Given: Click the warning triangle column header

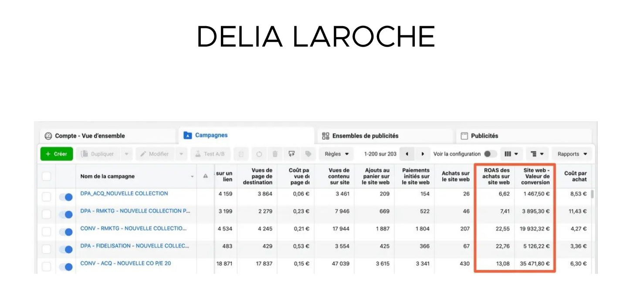Looking at the screenshot, I should (205, 176).
